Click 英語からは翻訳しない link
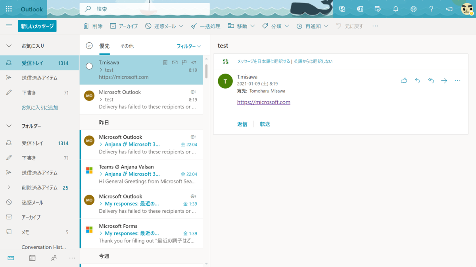Image resolution: width=476 pixels, height=267 pixels. 313,61
